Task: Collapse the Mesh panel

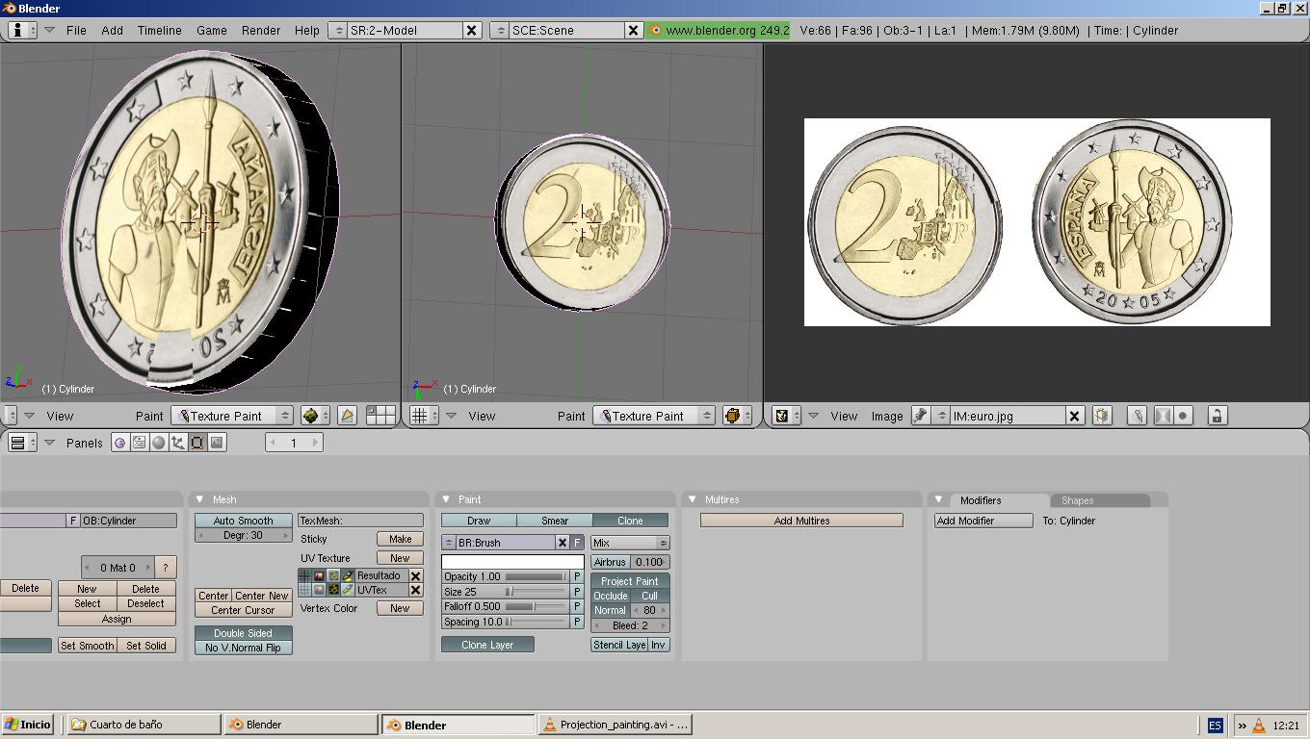Action: click(199, 499)
